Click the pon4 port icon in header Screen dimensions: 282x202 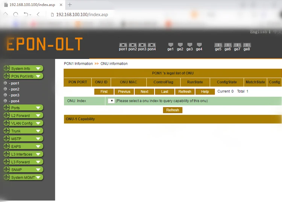pos(152,45)
